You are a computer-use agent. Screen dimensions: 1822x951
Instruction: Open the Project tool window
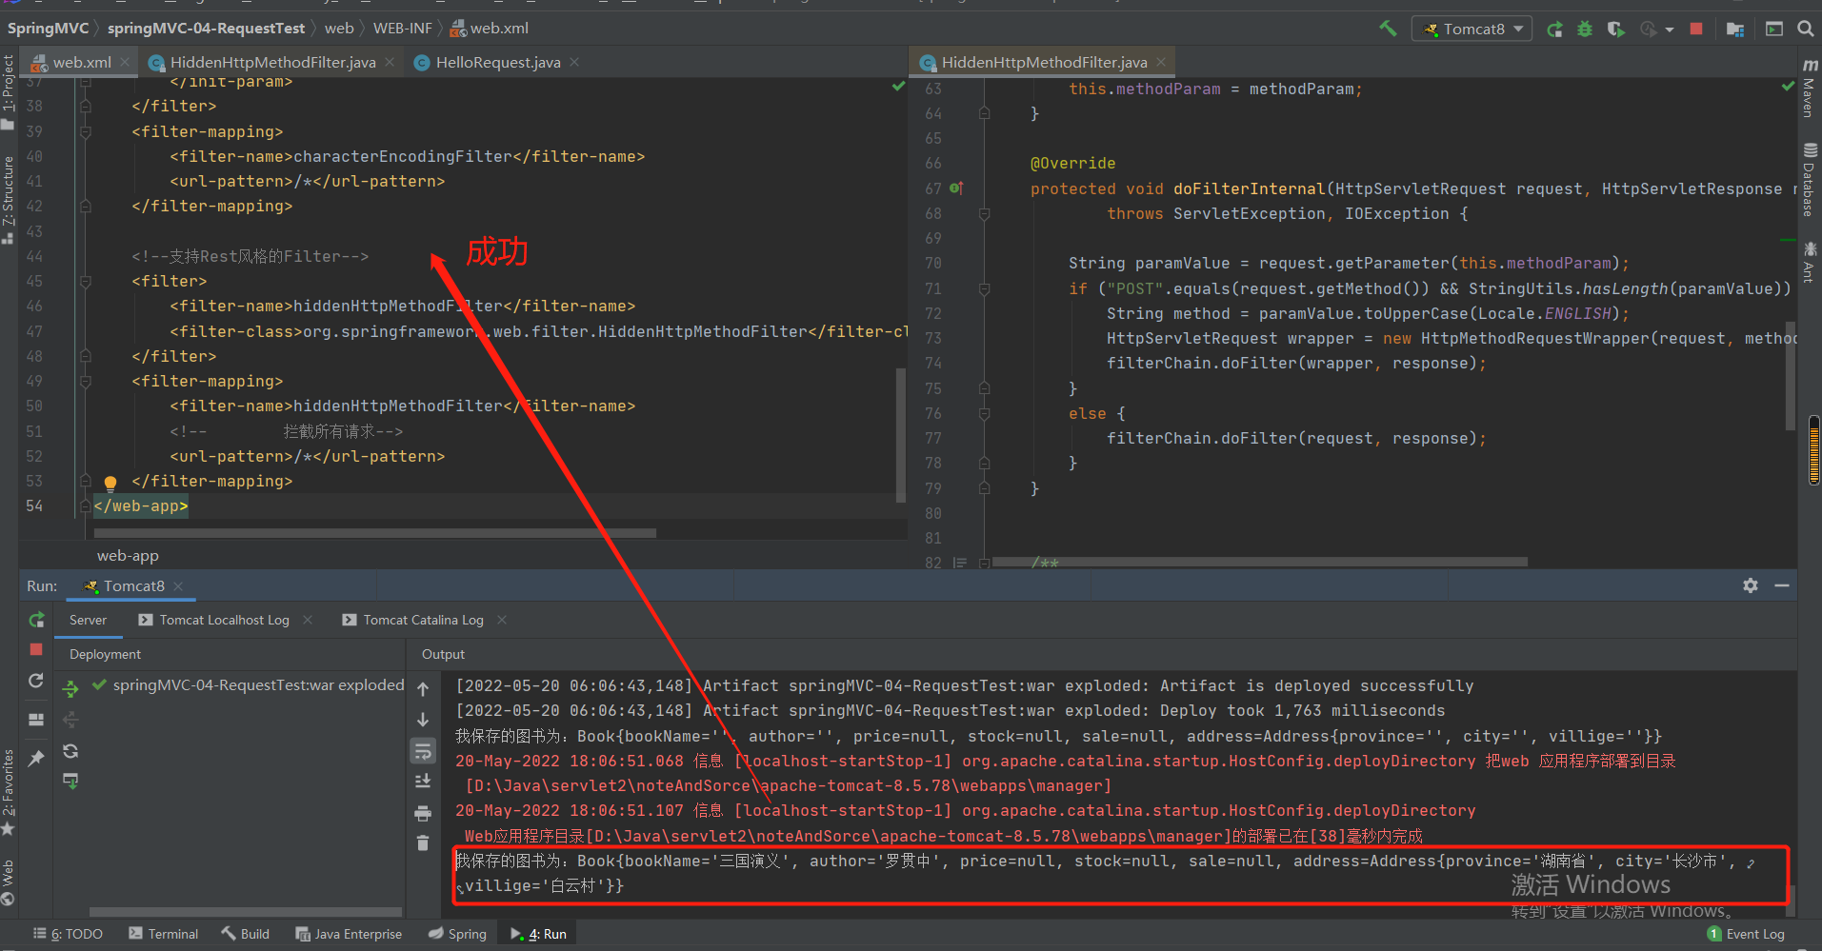(x=9, y=90)
